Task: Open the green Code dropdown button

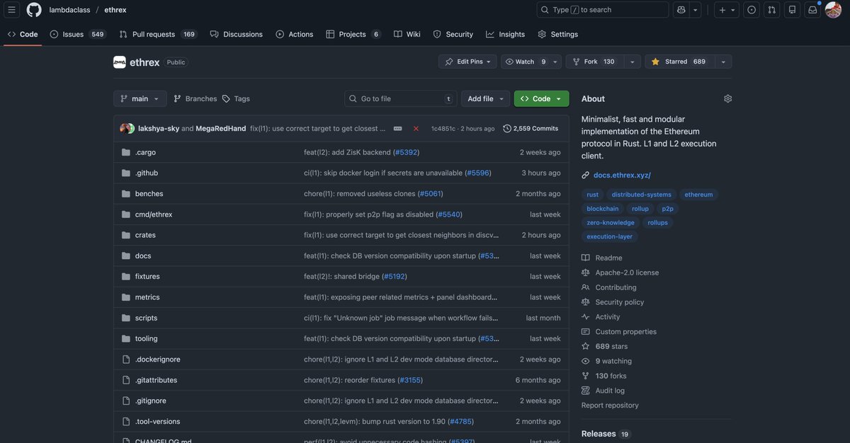Action: click(x=541, y=98)
